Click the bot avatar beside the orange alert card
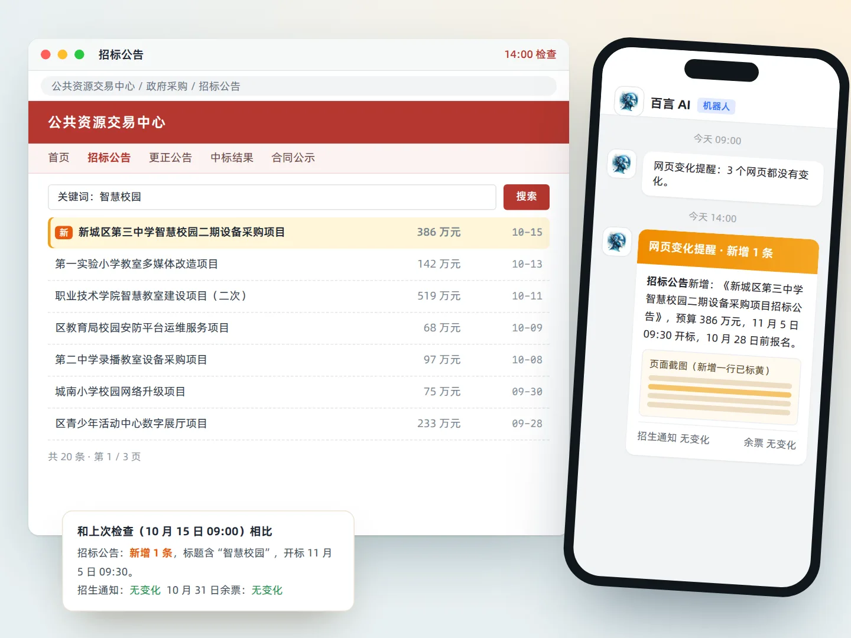The width and height of the screenshot is (851, 638). (x=617, y=241)
